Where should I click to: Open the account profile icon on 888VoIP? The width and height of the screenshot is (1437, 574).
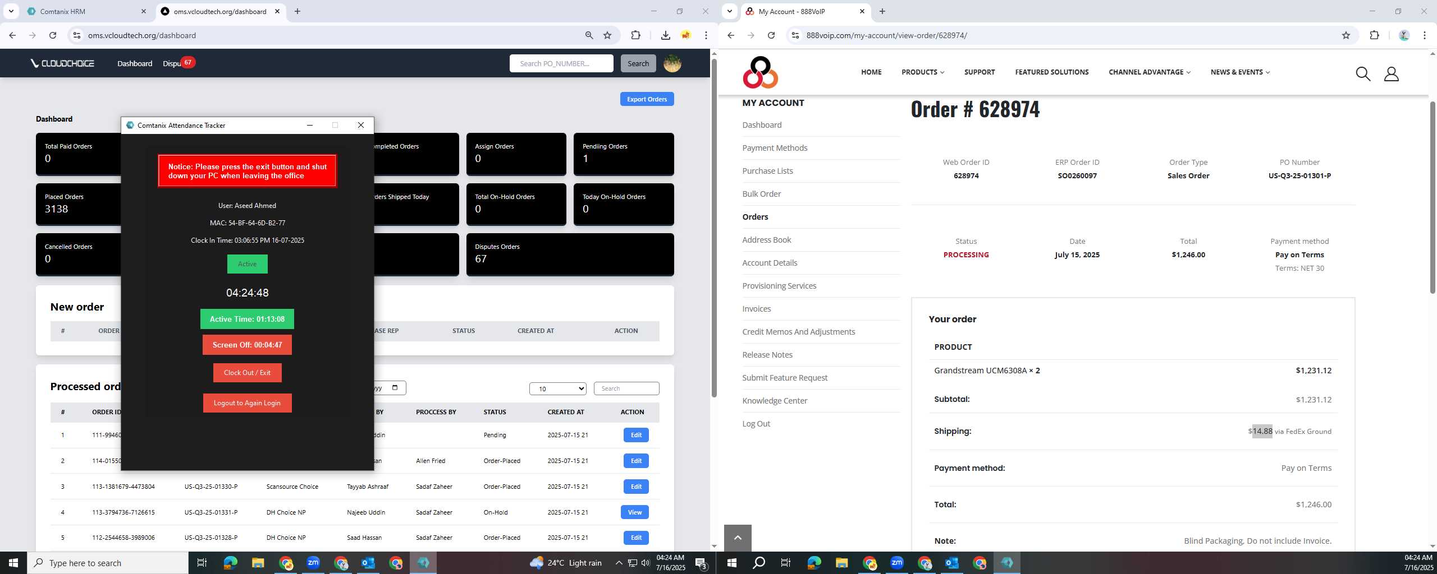[x=1391, y=73]
